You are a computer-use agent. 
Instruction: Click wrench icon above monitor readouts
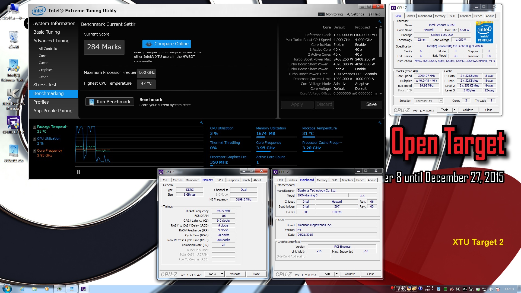click(380, 123)
